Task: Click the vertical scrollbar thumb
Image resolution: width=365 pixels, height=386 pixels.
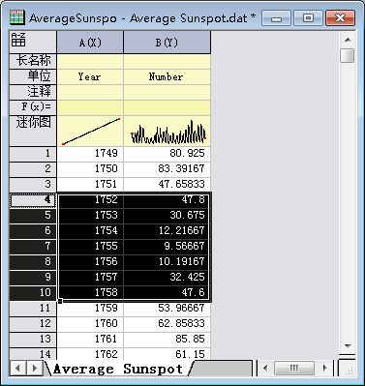Action: (348, 55)
